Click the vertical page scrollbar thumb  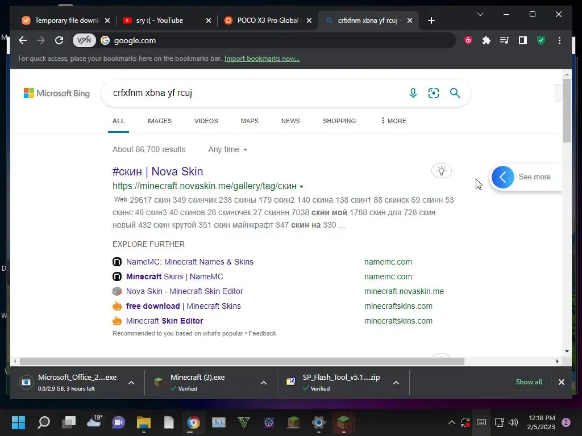[x=567, y=111]
